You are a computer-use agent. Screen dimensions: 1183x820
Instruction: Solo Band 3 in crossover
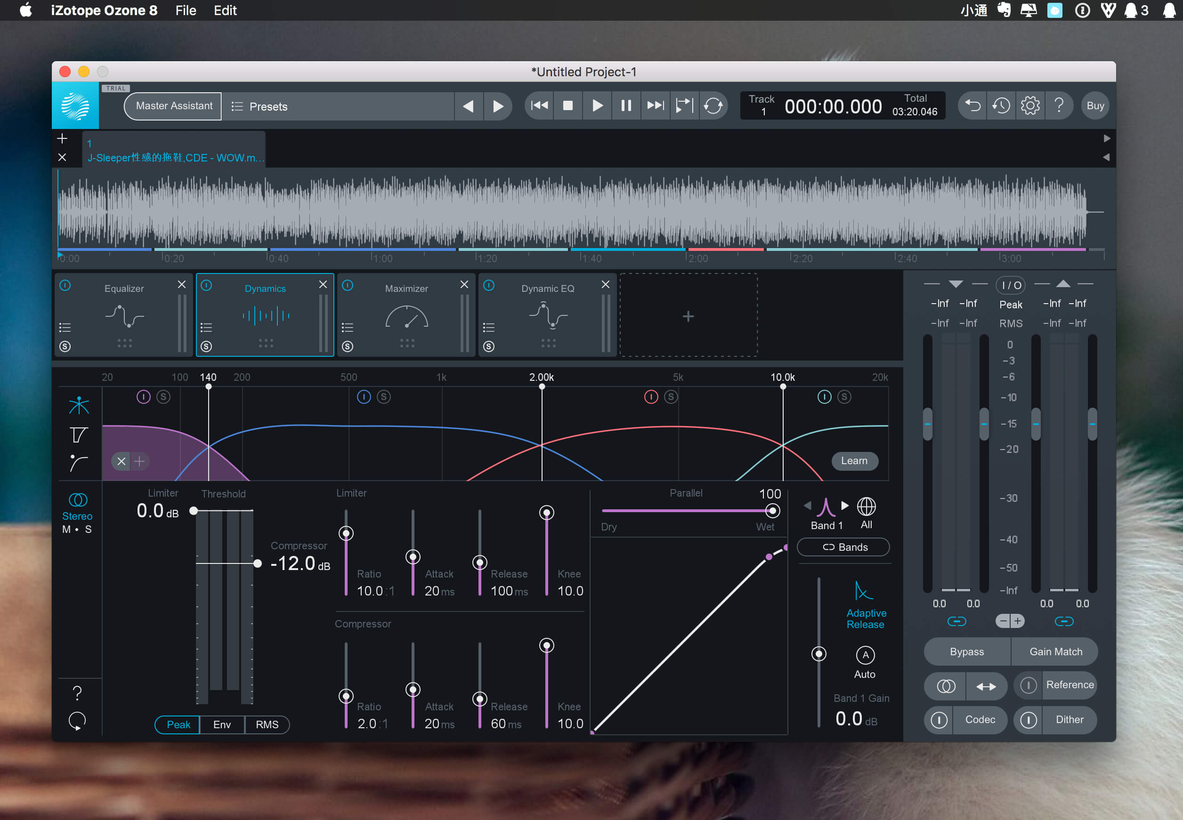click(x=671, y=397)
